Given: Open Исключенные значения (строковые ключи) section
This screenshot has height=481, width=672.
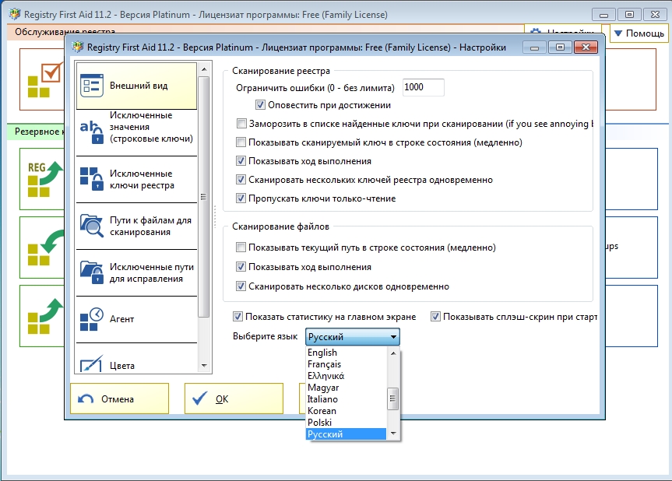Looking at the screenshot, I should [137, 132].
